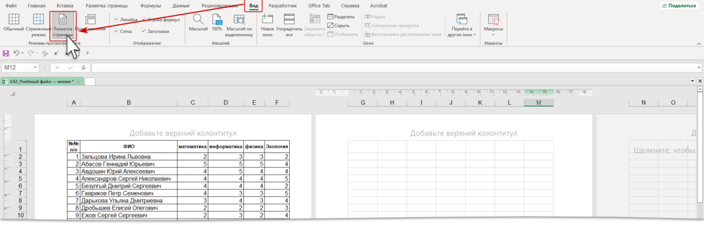Click cell with Гавриков Петр Семенович
Screen dimensions: 704x225
click(128, 193)
